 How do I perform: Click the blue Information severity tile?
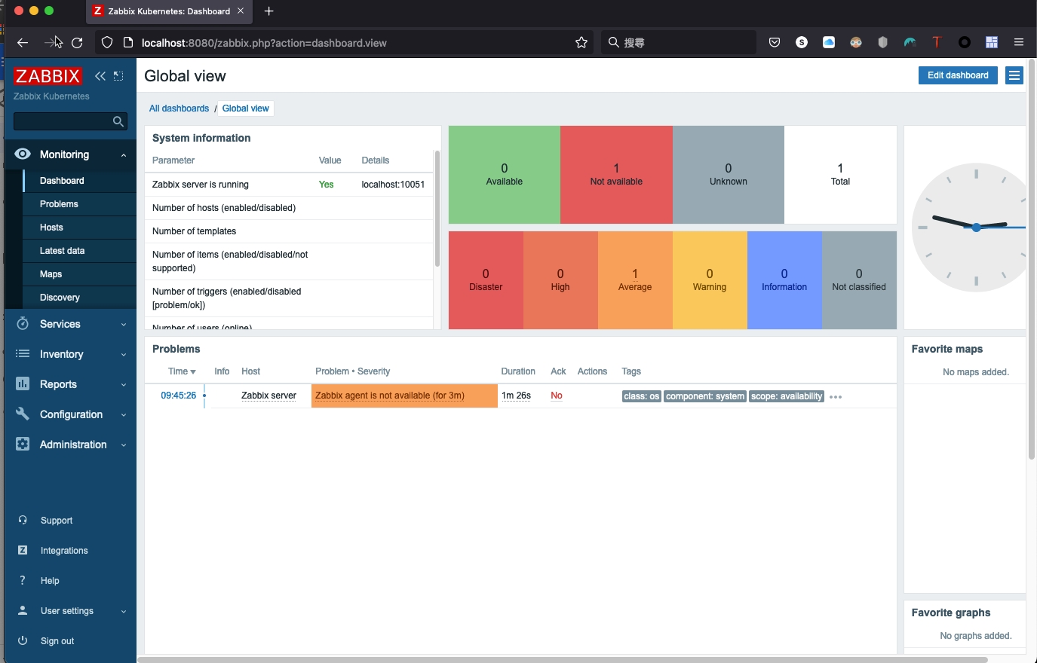pos(784,280)
